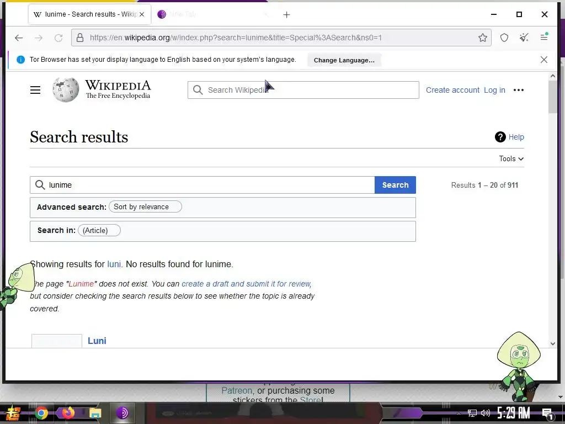Open the Start menu button
This screenshot has height=424, width=565.
coord(13,413)
